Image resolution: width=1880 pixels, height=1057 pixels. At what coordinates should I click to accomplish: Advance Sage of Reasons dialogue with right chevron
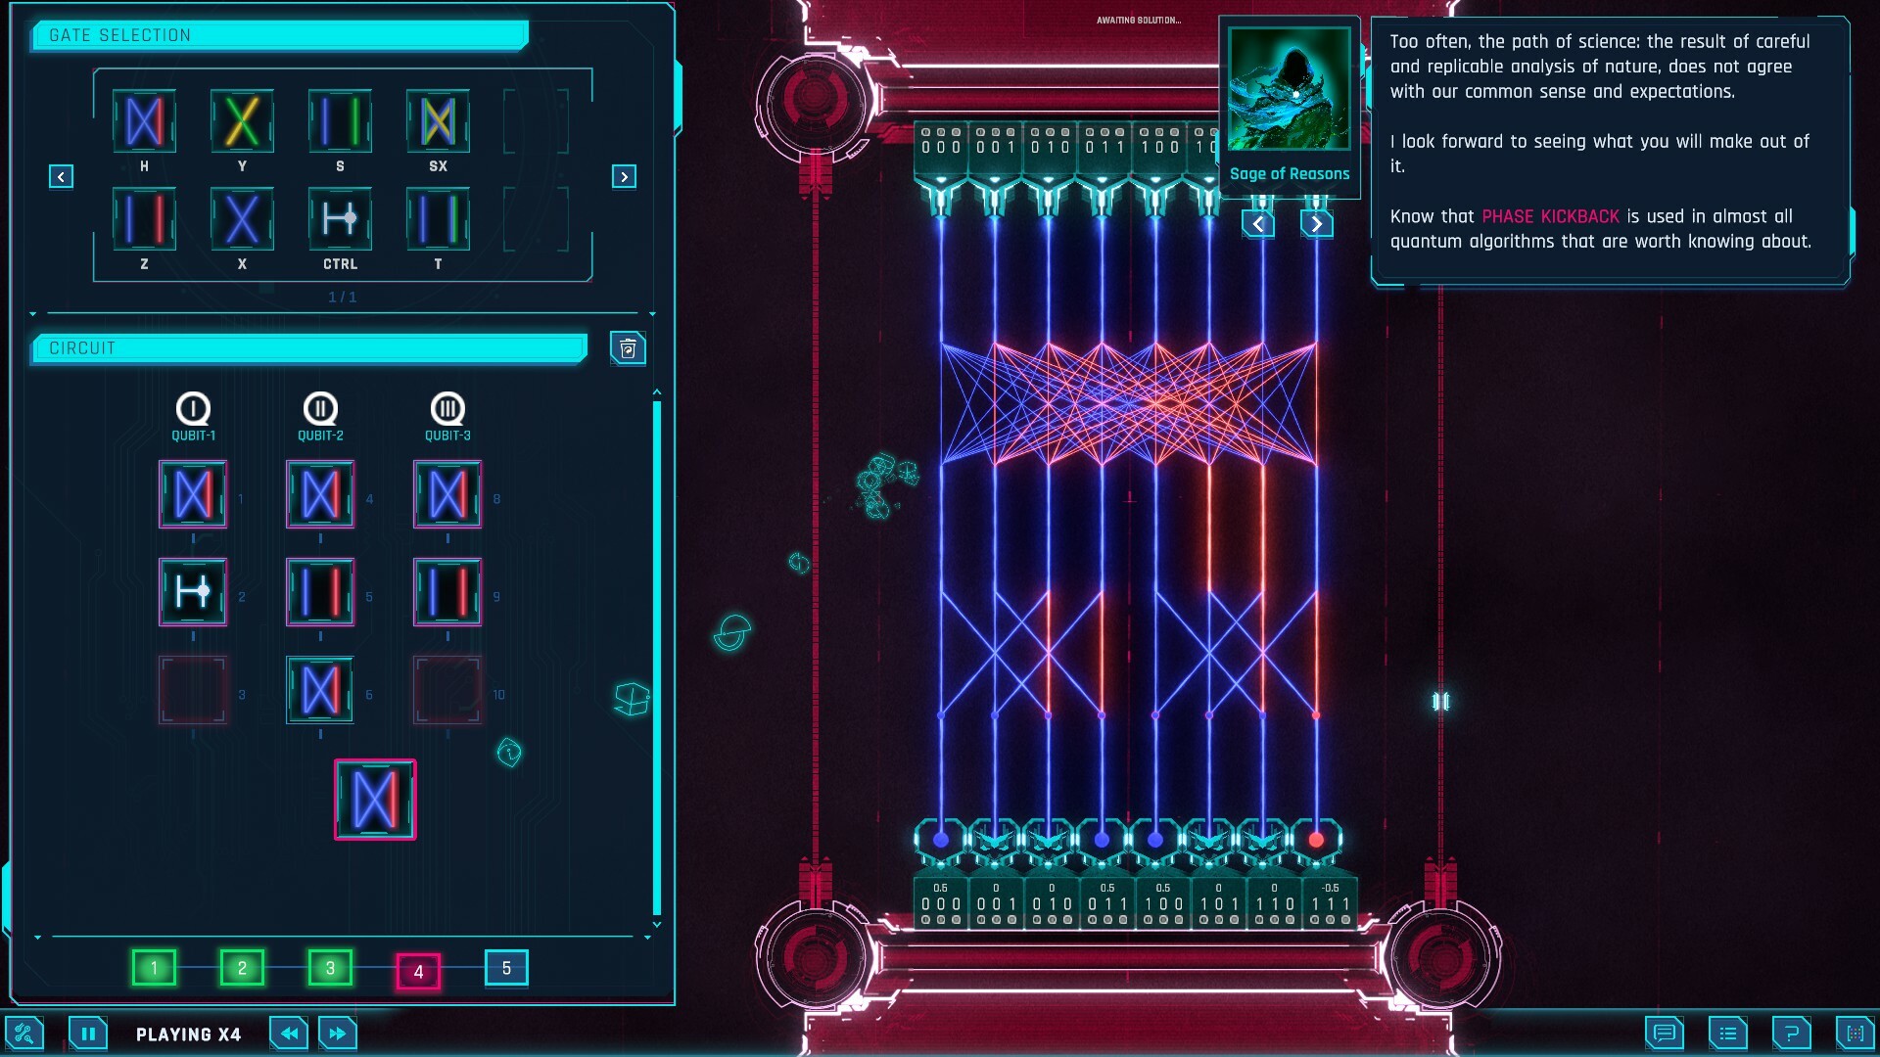1317,223
